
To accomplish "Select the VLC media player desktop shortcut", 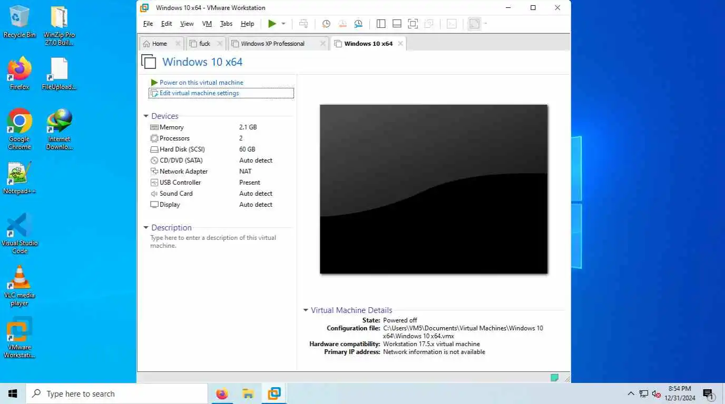I will [x=19, y=286].
